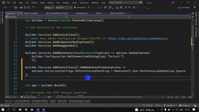Open the File menu
Screen dimensions: 199x112
tap(8, 3)
